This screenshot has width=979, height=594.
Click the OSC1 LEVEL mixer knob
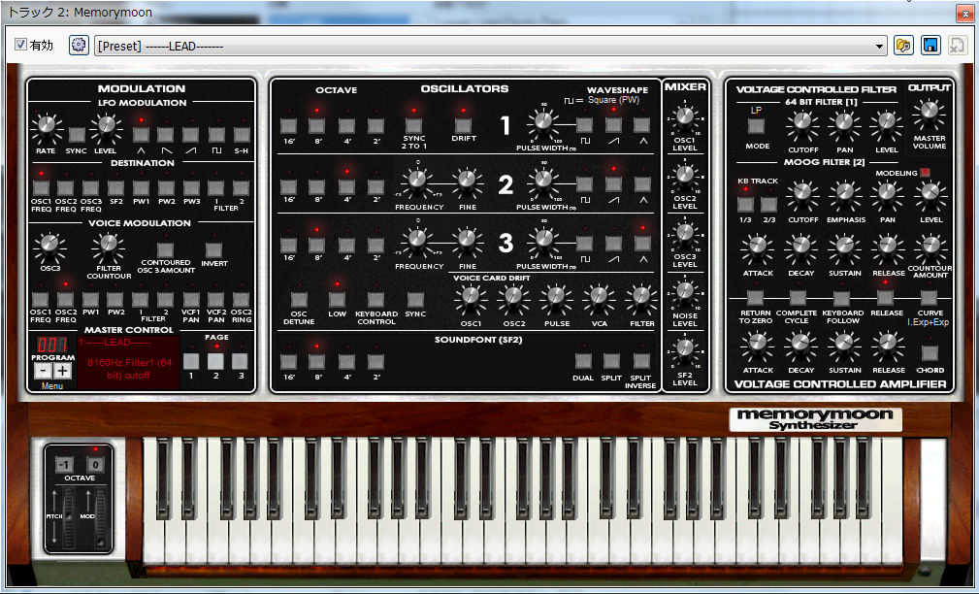(x=685, y=116)
